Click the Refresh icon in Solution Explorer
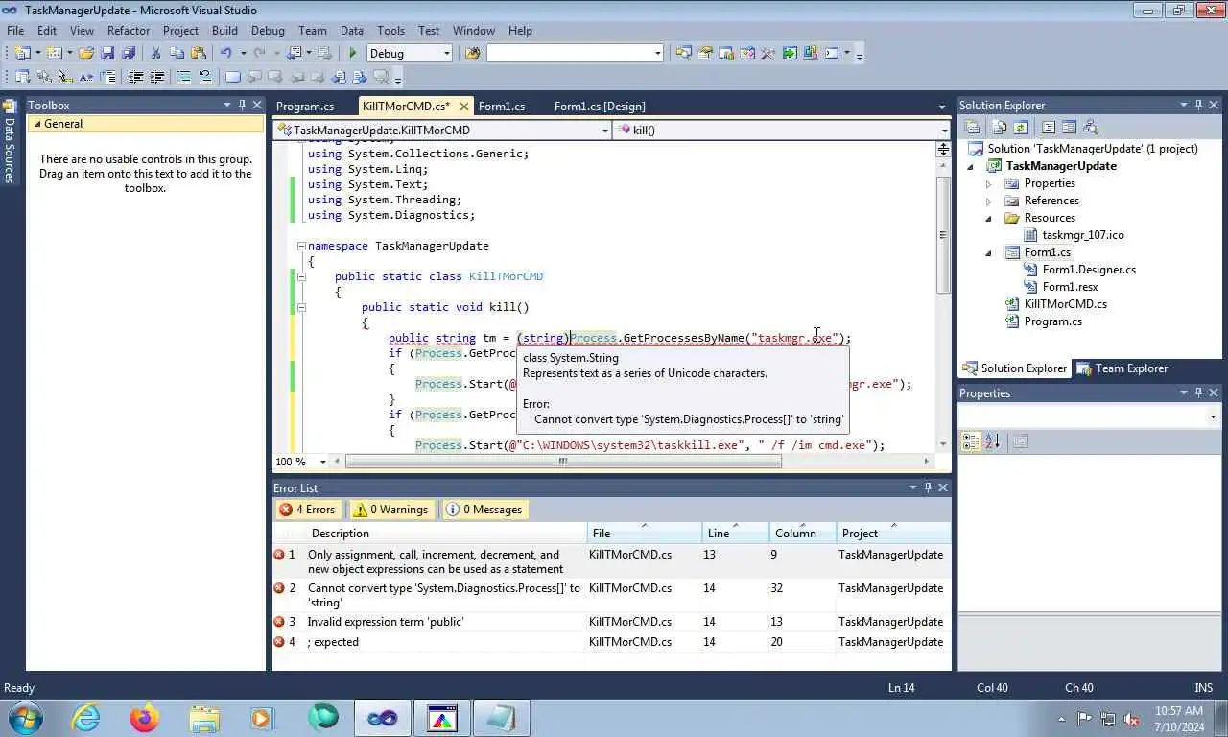This screenshot has height=737, width=1228. coord(1021,127)
